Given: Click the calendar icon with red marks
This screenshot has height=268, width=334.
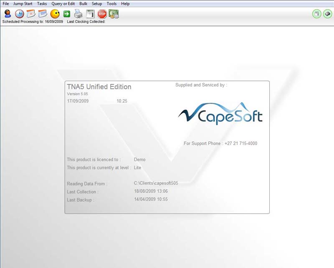Looking at the screenshot, I should (x=31, y=14).
